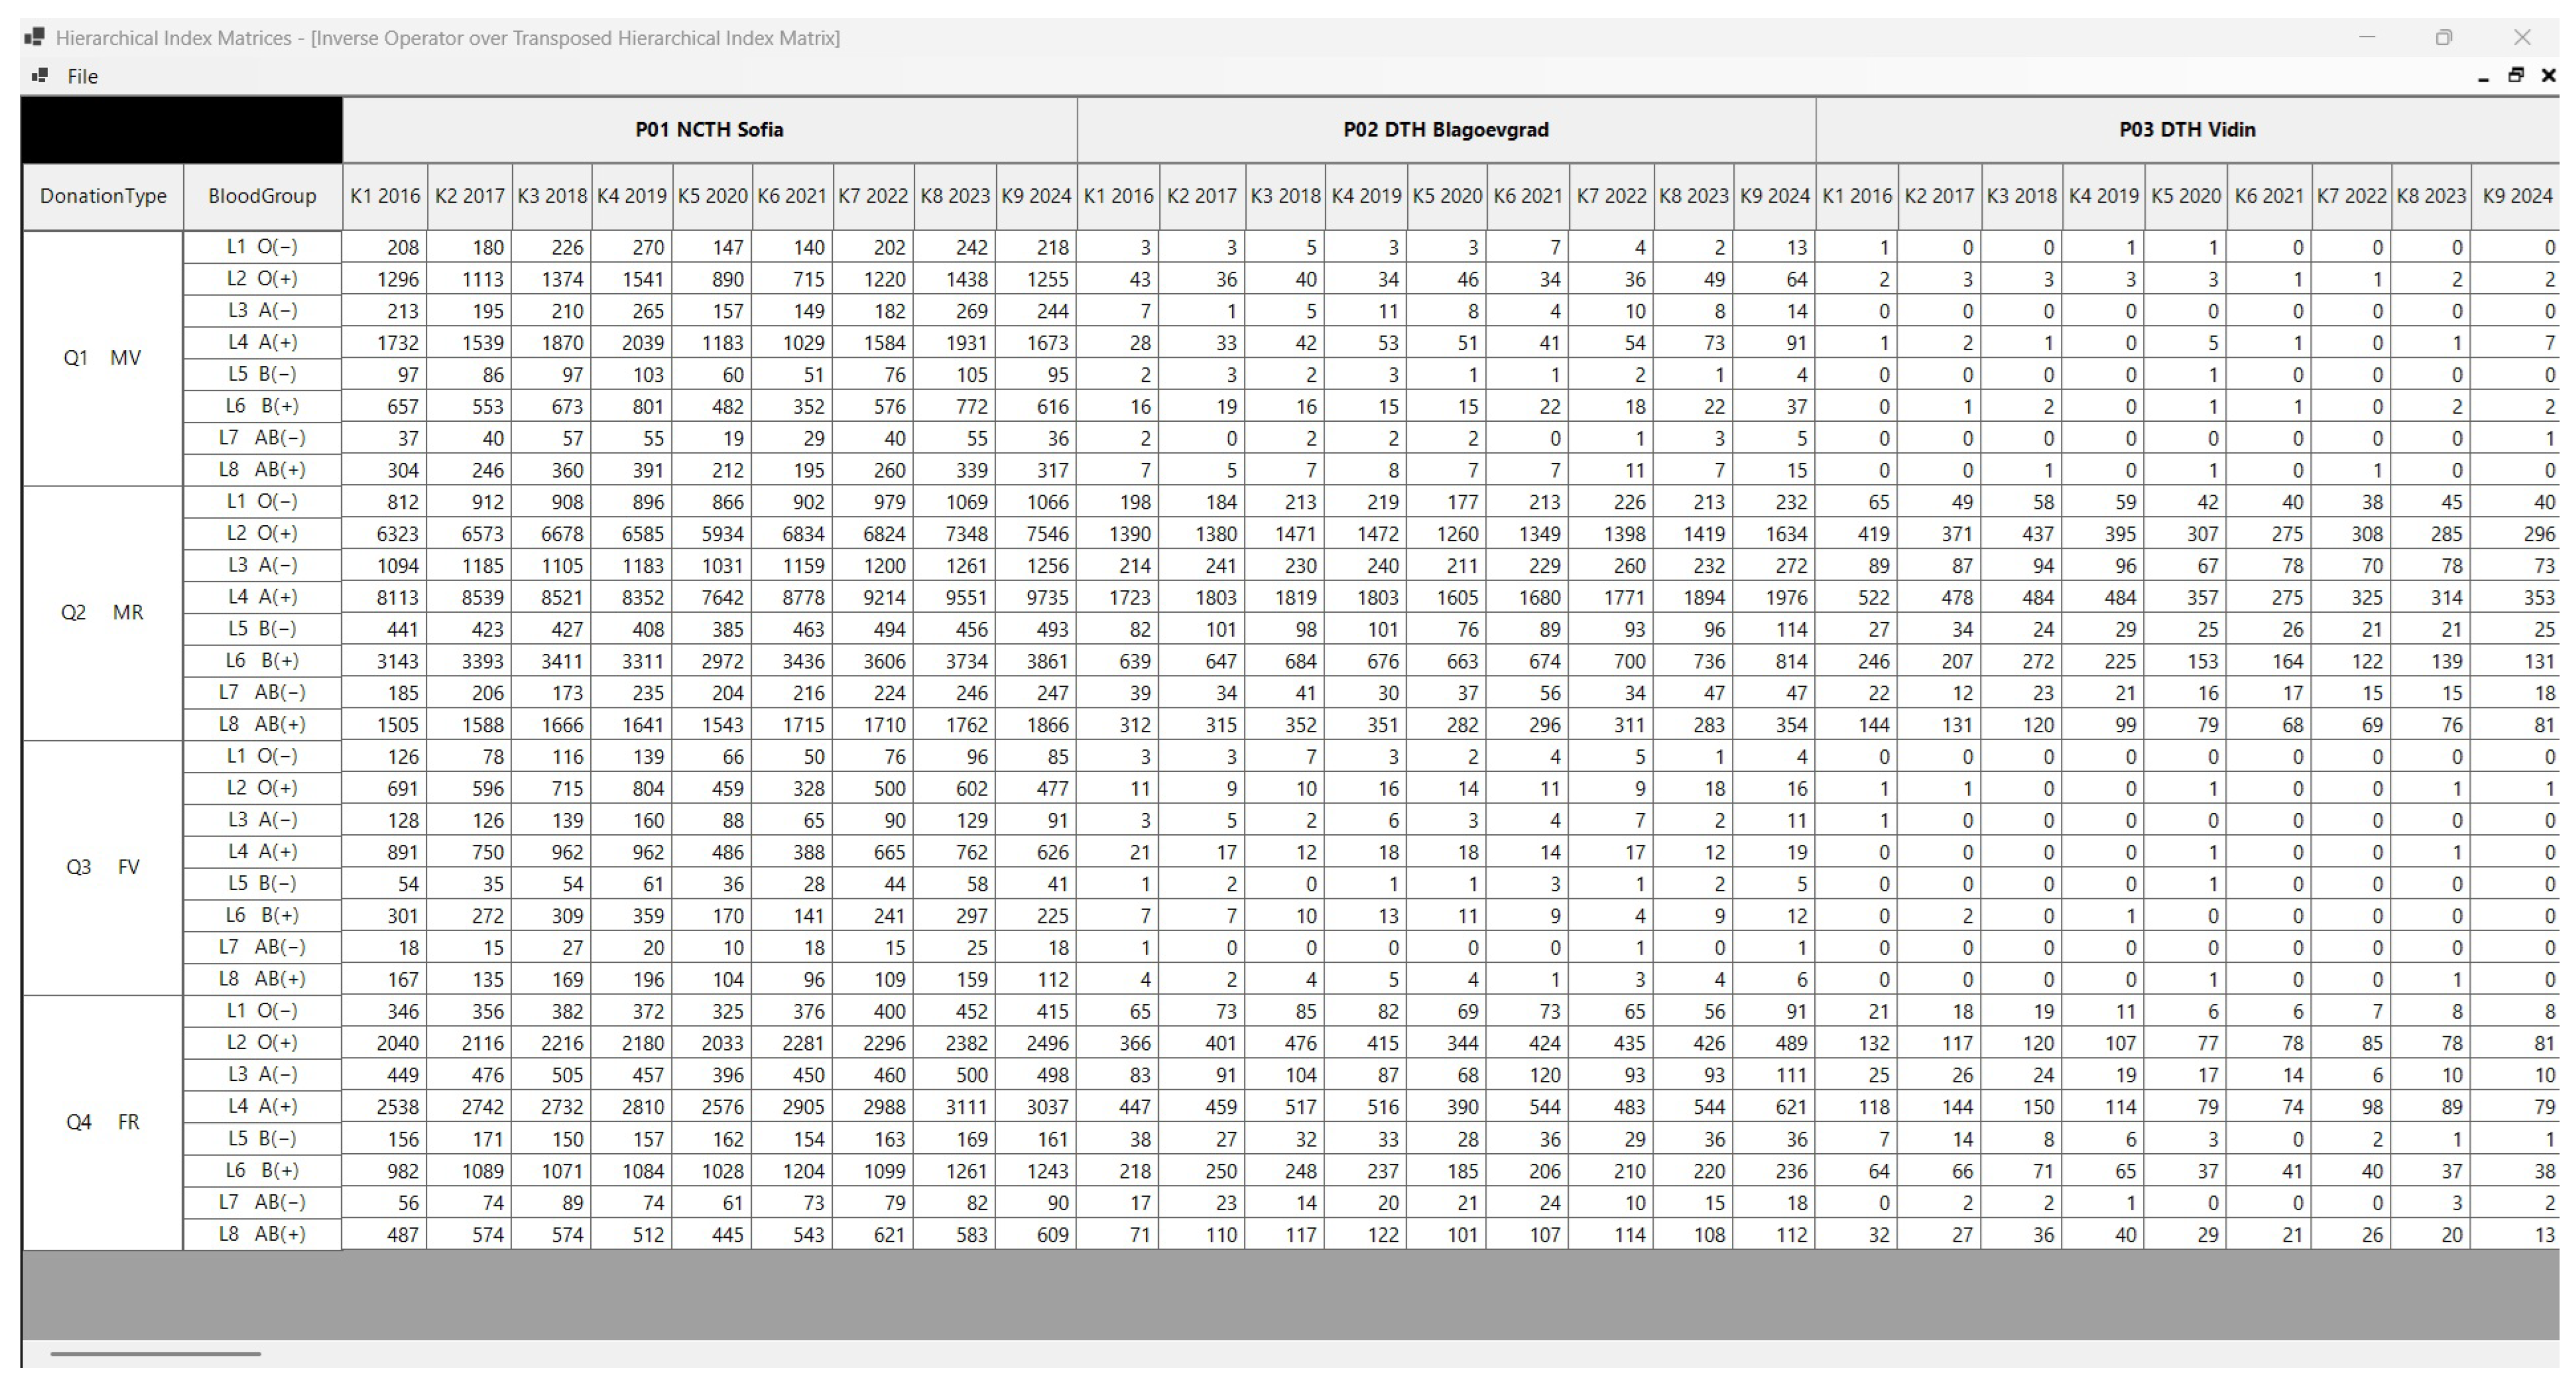Close the inner matrix child window
Screen dimensions: 2576x1387
point(2548,76)
